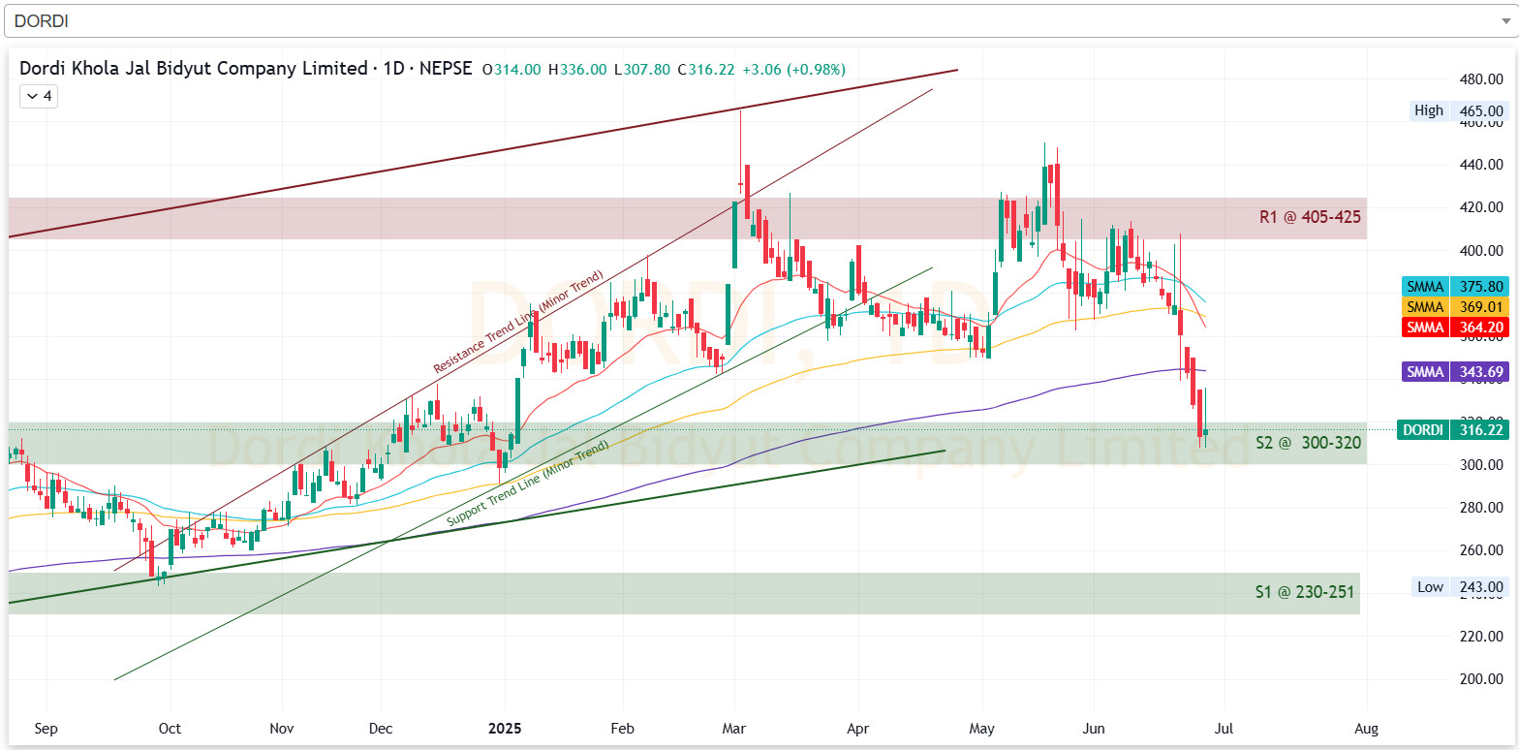Click the High 465.00 price marker
The image size is (1519, 750).
(x=1458, y=110)
